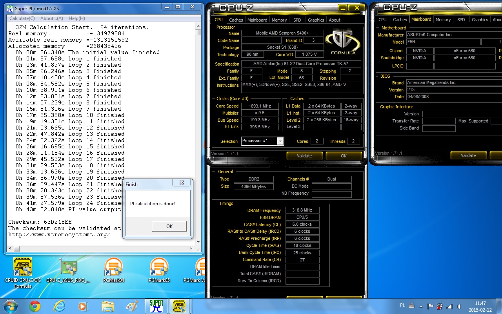Launch Internet Explorer from taskbar

pos(59,306)
